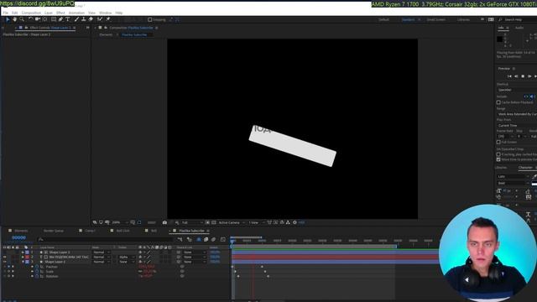
Task: Click the First Frame preview button
Action: click(509, 76)
